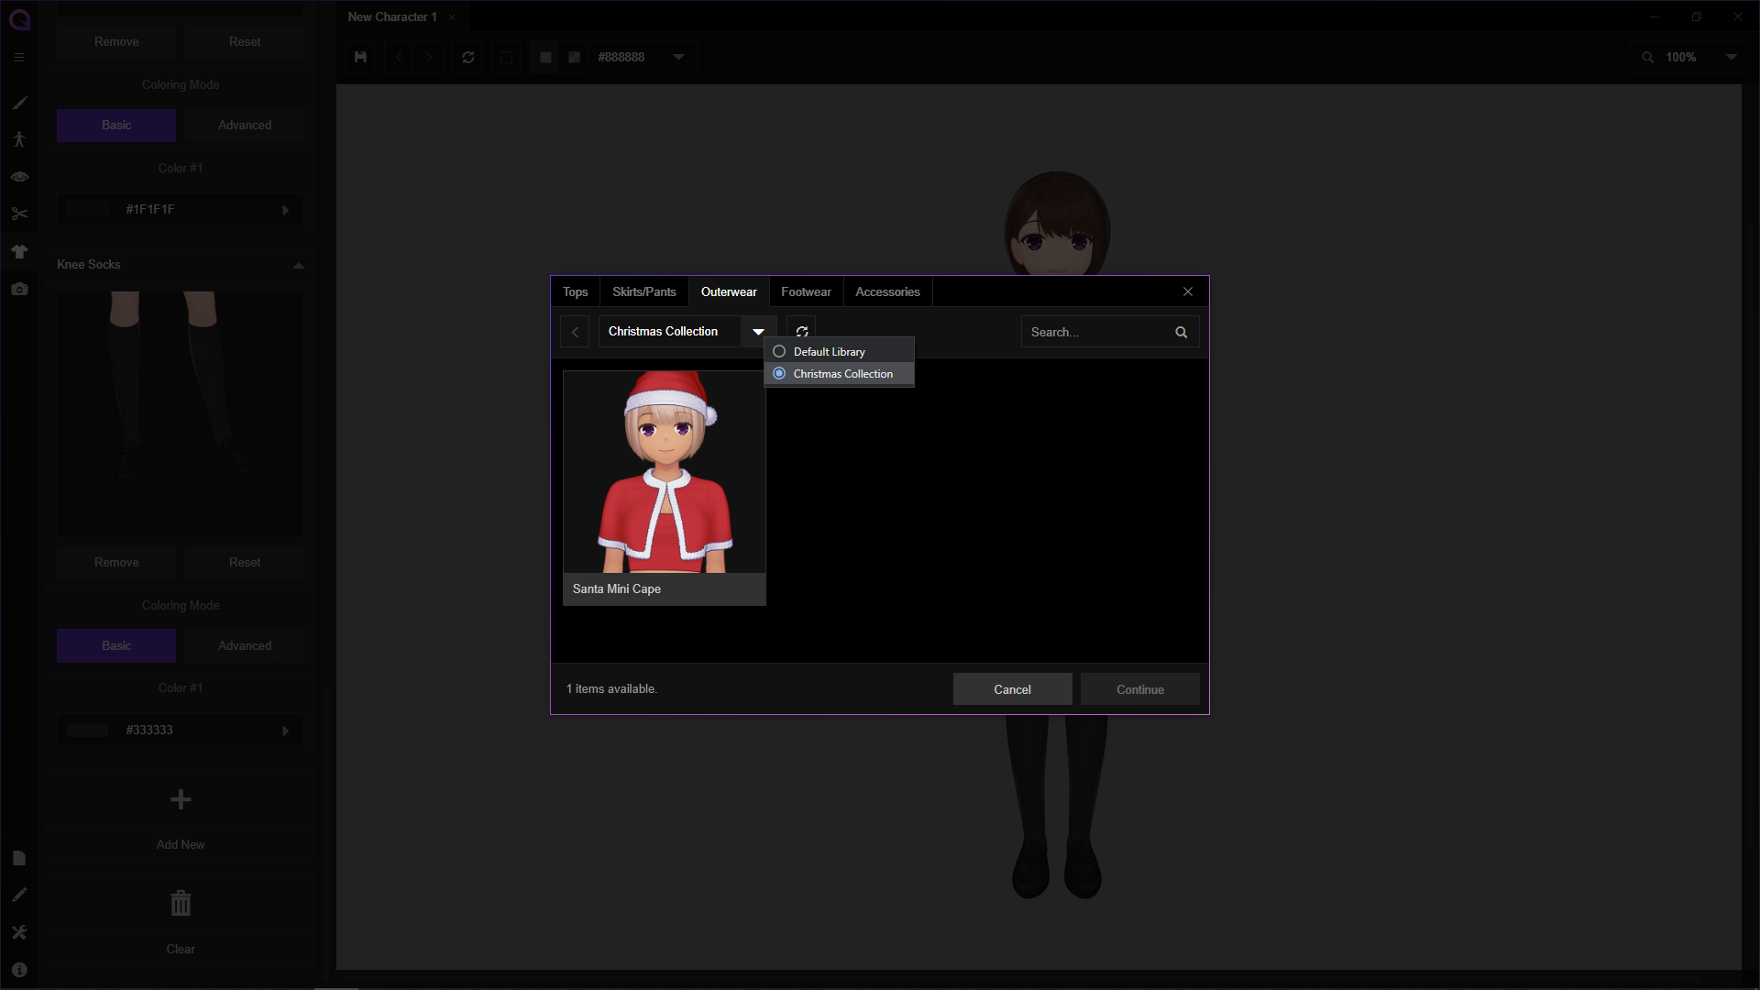This screenshot has width=1760, height=990.
Task: Close the New Character 1 tab
Action: pos(452,17)
